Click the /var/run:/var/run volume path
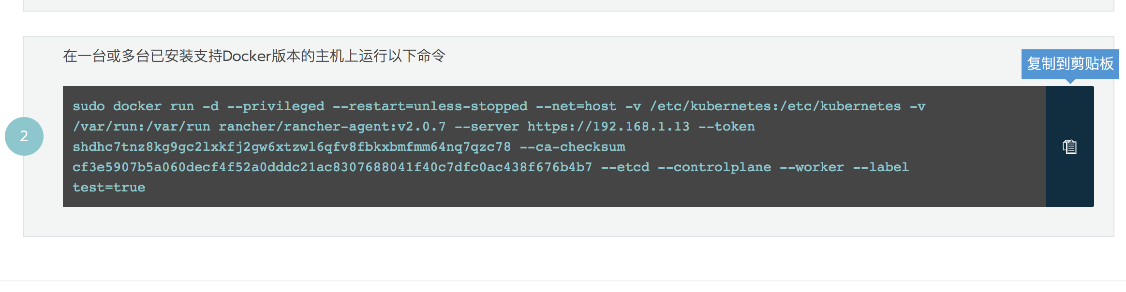 [142, 127]
